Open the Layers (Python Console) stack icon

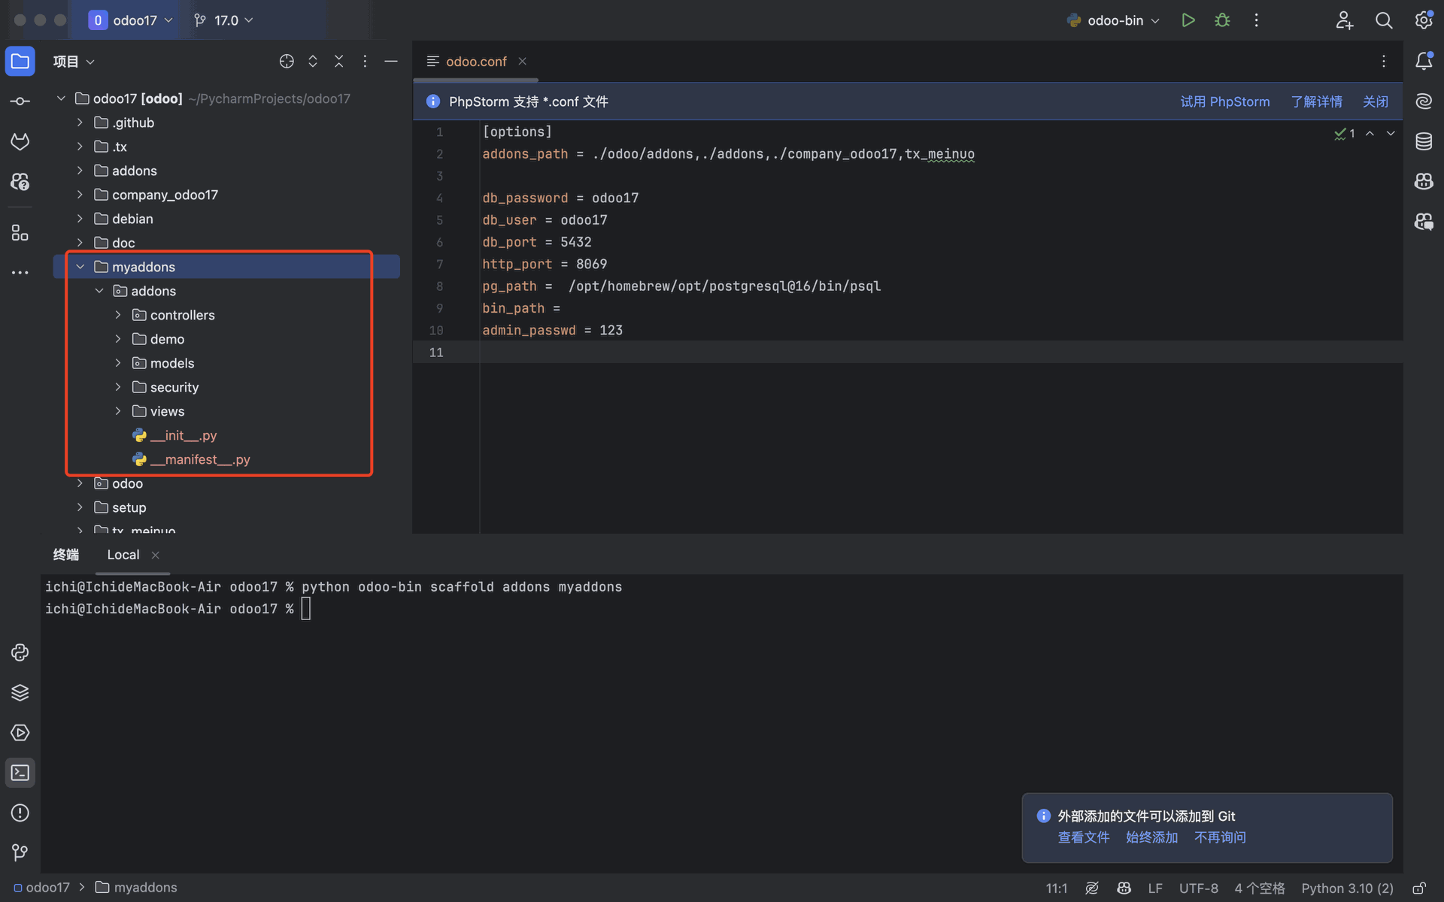pyautogui.click(x=20, y=692)
